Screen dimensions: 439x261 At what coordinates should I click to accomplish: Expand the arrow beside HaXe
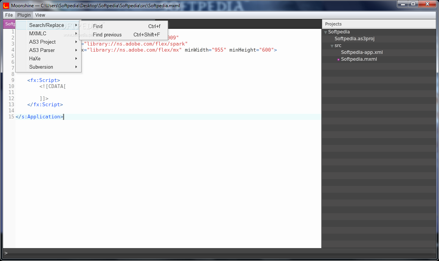point(76,59)
